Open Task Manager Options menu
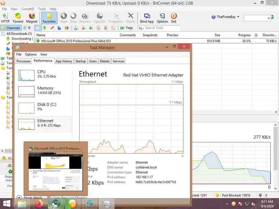The image size is (279, 209). coord(31,54)
